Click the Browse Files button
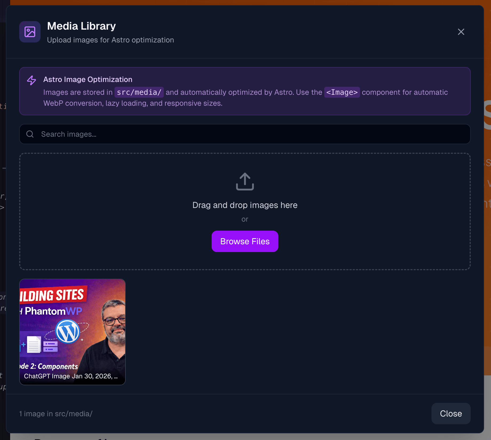 pos(245,241)
